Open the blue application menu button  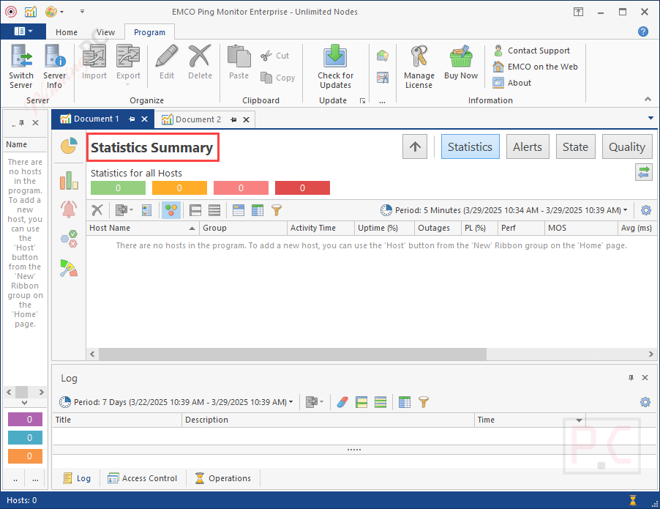23,31
